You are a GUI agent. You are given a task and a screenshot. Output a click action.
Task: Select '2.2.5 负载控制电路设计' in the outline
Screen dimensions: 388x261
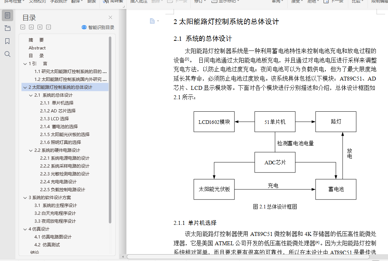63,190
